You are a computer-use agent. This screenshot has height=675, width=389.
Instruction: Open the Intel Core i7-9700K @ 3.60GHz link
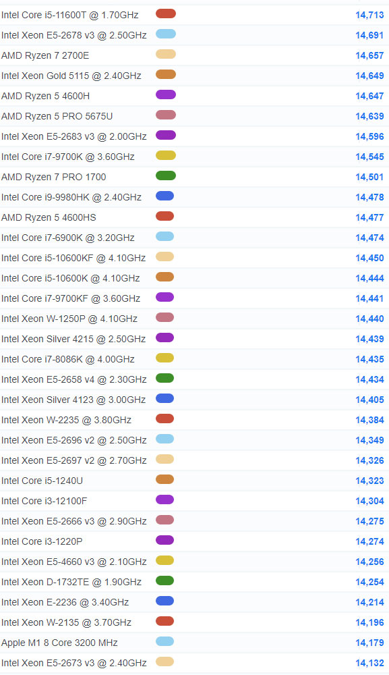tap(68, 157)
